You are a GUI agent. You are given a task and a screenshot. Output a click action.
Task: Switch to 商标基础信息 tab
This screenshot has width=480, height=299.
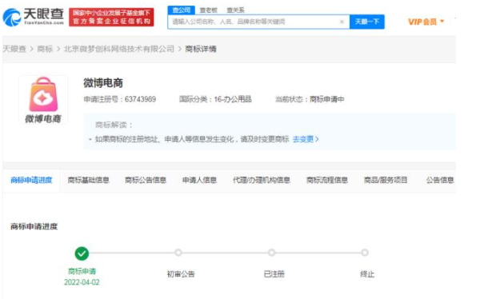pos(89,180)
